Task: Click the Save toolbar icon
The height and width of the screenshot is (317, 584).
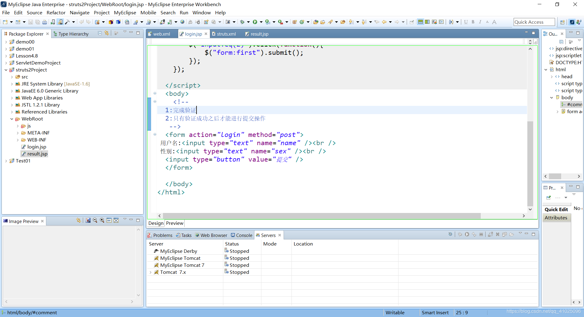Action: point(30,22)
